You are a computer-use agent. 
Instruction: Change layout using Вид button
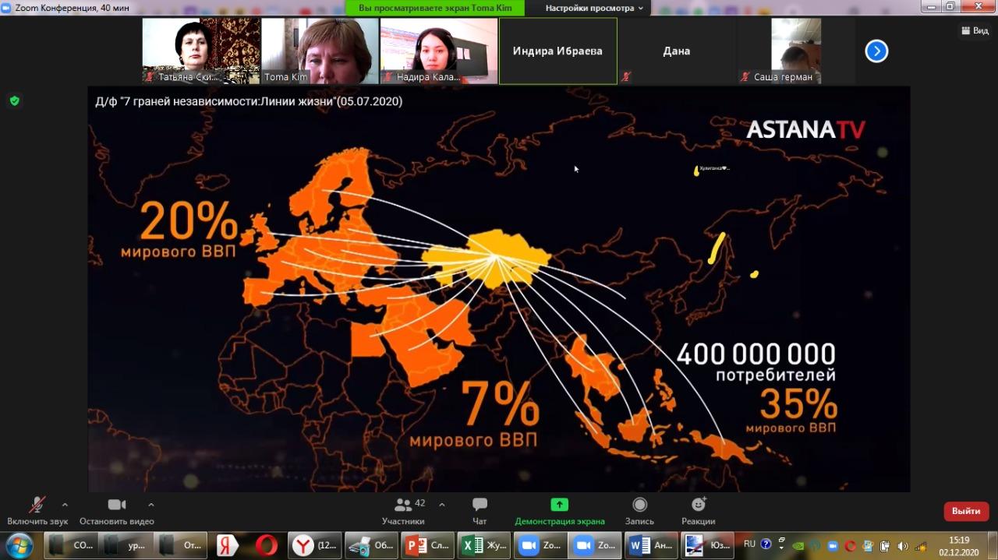pyautogui.click(x=975, y=30)
